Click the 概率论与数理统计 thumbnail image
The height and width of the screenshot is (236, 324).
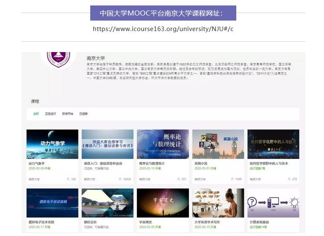tap(163, 144)
